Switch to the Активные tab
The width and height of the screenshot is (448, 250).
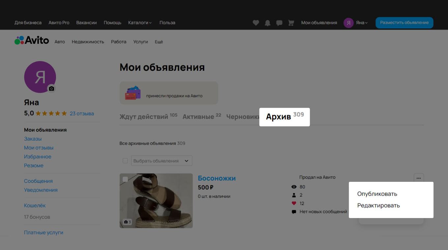pos(199,116)
